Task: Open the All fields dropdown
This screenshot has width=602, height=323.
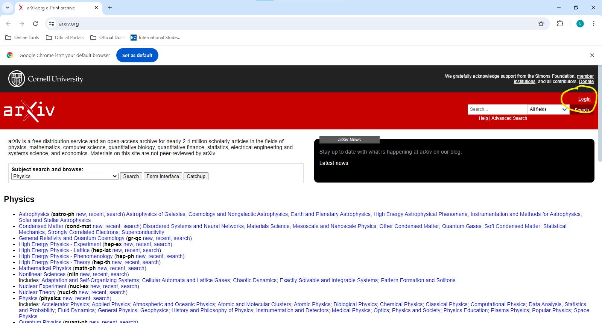Action: point(548,109)
